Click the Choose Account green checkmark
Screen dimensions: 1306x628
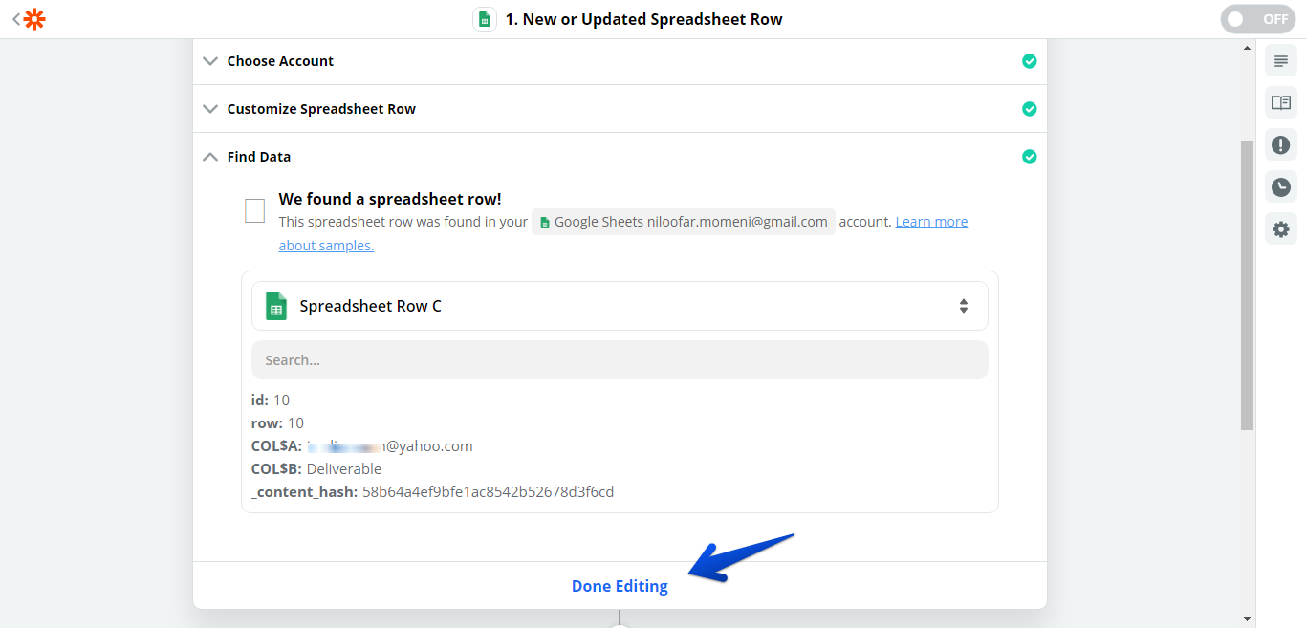pos(1029,61)
